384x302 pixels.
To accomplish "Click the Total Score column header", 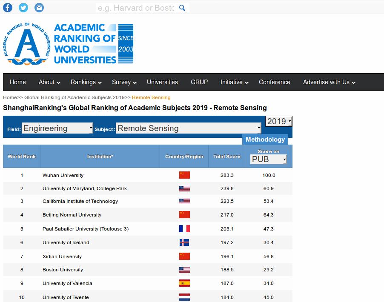I will pos(226,157).
